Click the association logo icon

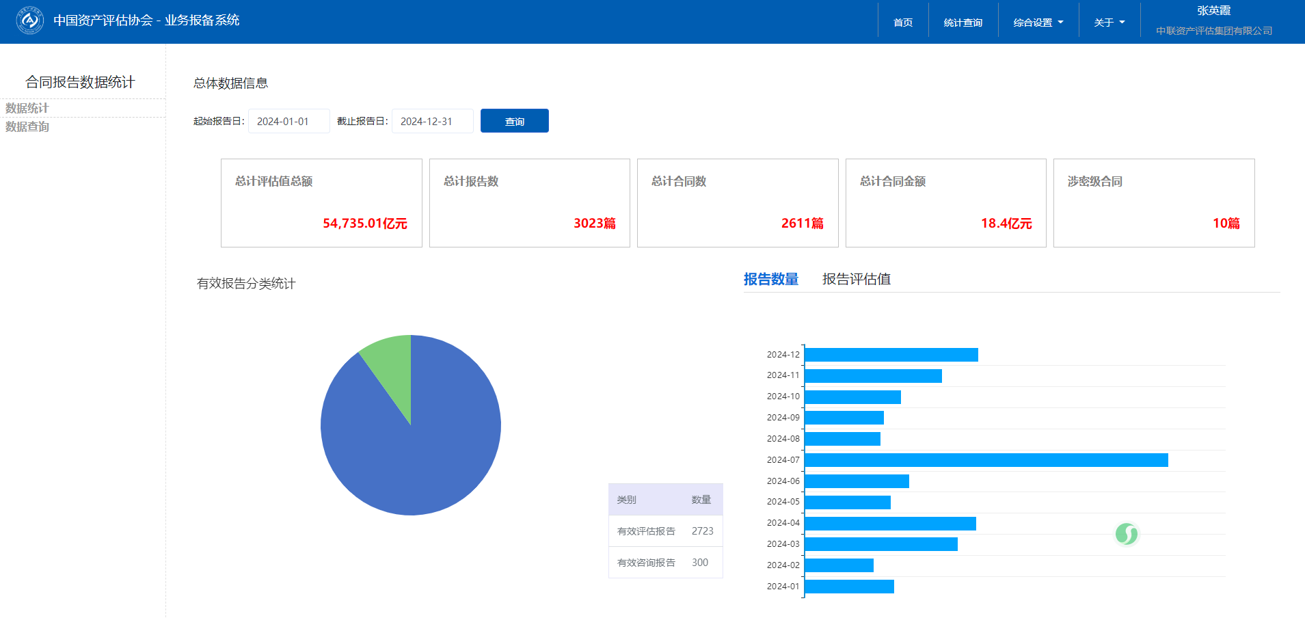(x=29, y=21)
